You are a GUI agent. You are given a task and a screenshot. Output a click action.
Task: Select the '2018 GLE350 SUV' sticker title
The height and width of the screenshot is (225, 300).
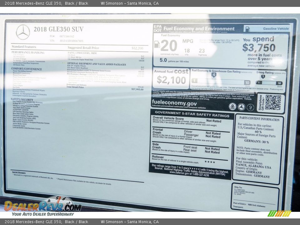(58, 29)
